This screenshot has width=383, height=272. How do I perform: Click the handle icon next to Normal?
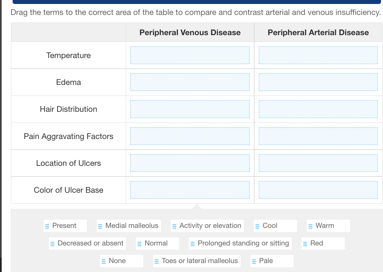139,244
